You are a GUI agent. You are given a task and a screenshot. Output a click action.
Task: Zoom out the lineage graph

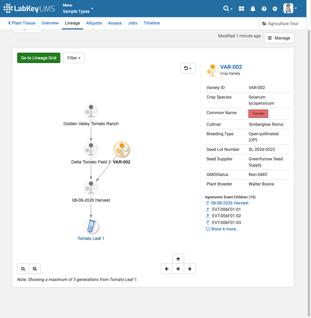click(x=23, y=269)
